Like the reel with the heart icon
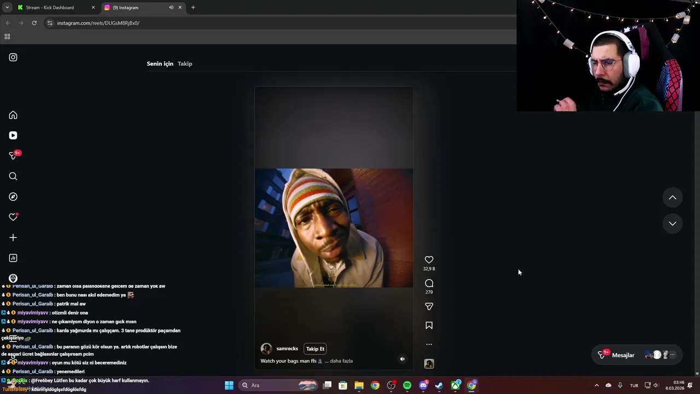The width and height of the screenshot is (700, 394). [429, 260]
